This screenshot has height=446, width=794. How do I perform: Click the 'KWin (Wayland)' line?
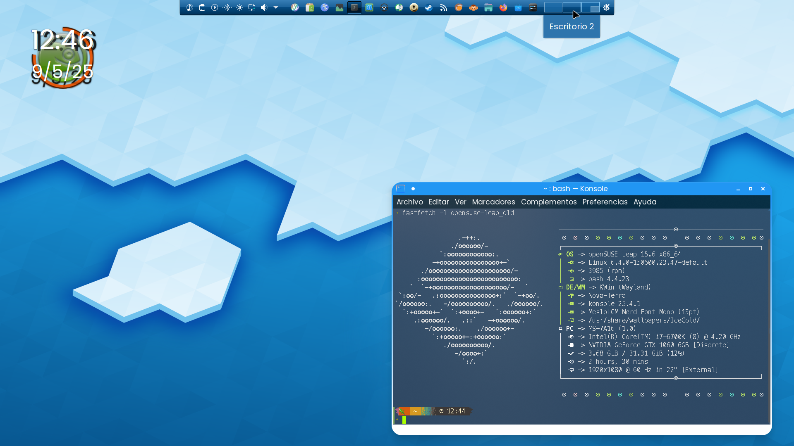pos(625,287)
